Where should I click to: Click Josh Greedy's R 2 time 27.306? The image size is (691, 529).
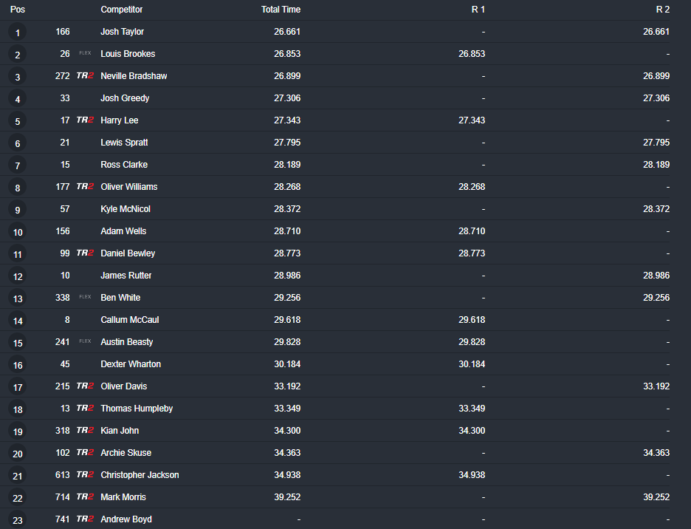pos(656,98)
